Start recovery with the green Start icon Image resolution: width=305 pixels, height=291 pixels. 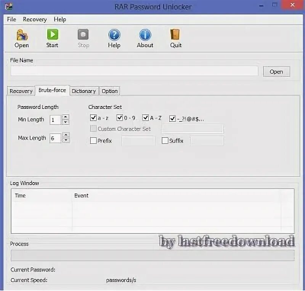coord(53,34)
